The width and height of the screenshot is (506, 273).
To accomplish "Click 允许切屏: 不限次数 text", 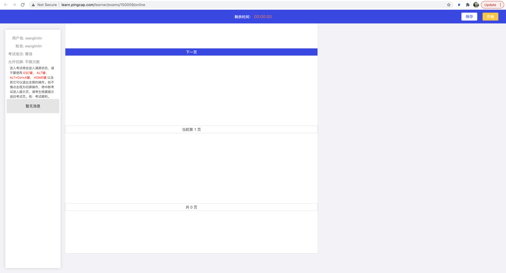I will pyautogui.click(x=24, y=62).
